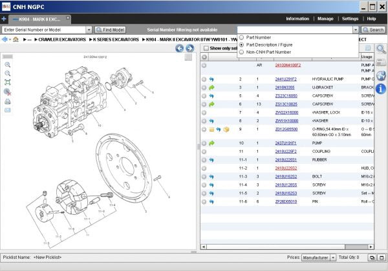Image resolution: width=388 pixels, height=271 pixels.
Task: Select the Non-CNH Part Number option
Action: click(x=242, y=52)
